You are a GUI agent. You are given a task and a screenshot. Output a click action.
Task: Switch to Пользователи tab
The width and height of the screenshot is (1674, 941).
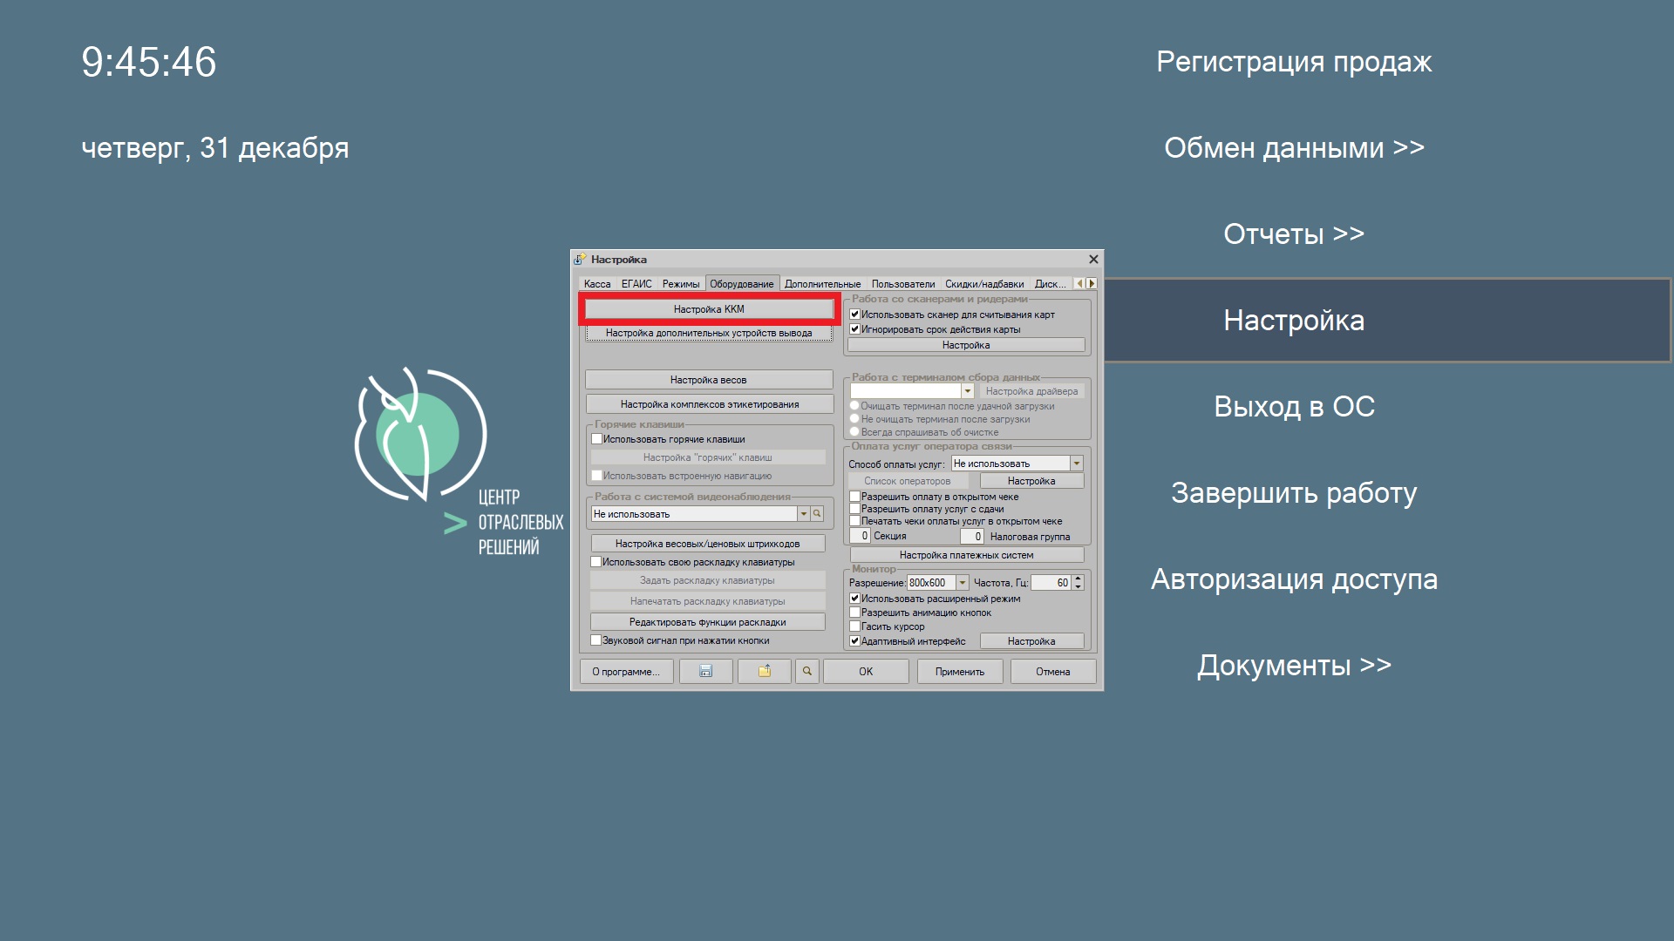coord(914,285)
